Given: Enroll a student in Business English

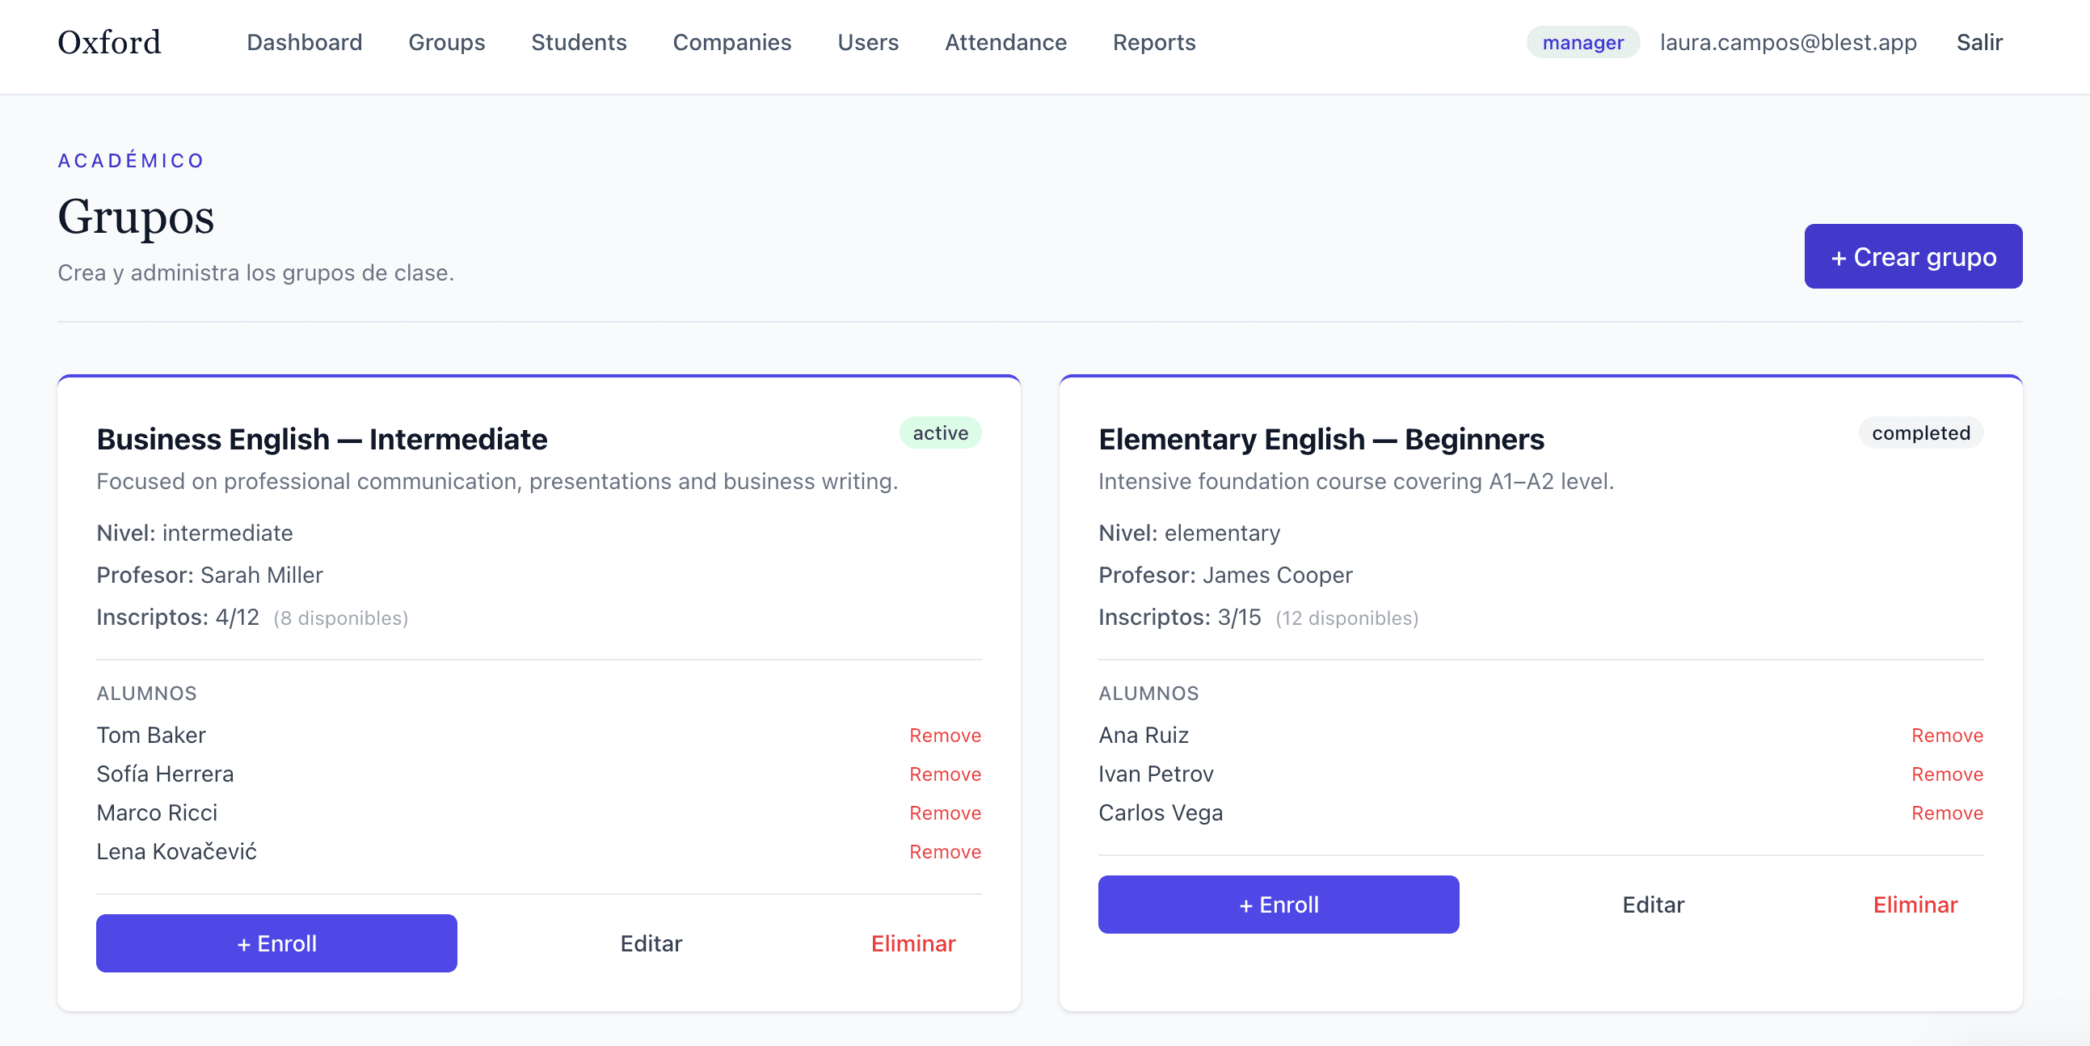Looking at the screenshot, I should click(276, 943).
